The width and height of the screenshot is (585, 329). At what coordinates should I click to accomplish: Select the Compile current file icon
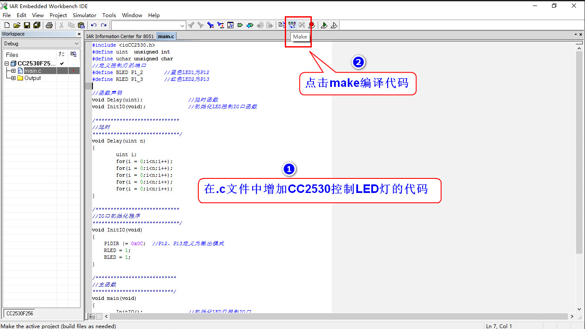coord(282,25)
